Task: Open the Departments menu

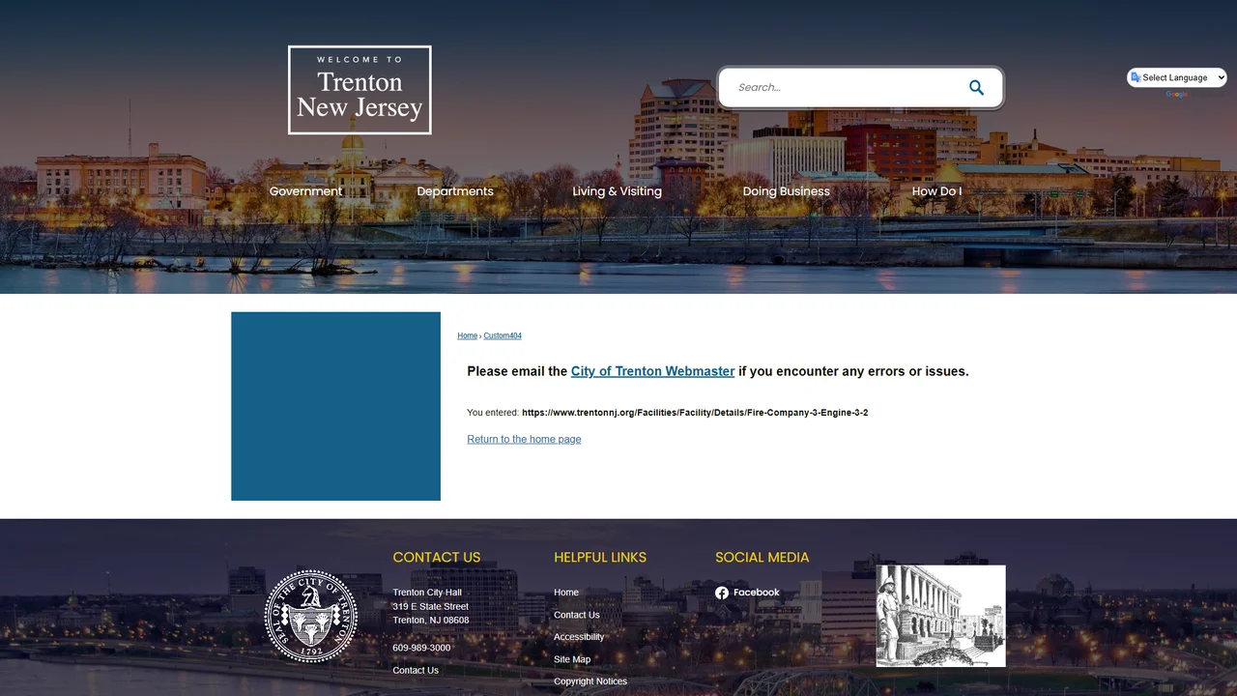Action: click(x=455, y=191)
